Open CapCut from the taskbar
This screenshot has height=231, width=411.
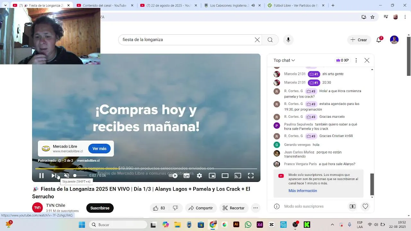pos(272,225)
